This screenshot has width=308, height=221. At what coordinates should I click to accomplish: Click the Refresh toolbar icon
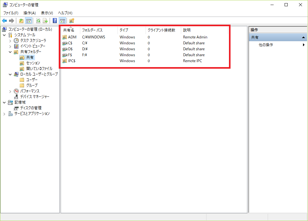(x=38, y=21)
